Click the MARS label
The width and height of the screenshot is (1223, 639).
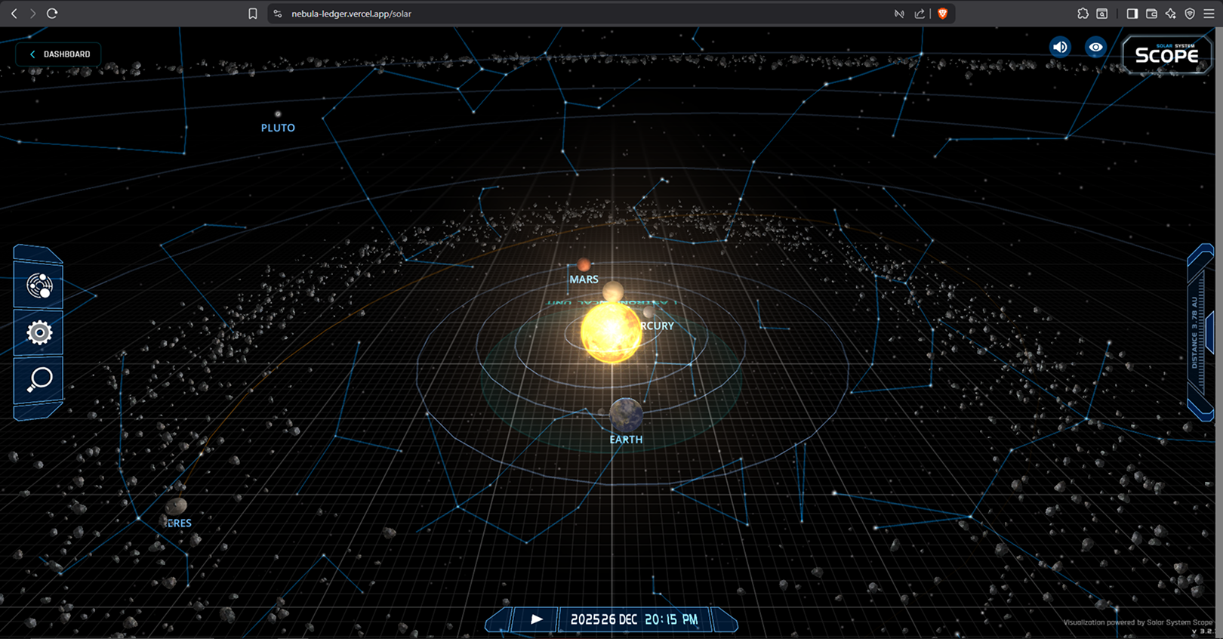[x=584, y=279]
